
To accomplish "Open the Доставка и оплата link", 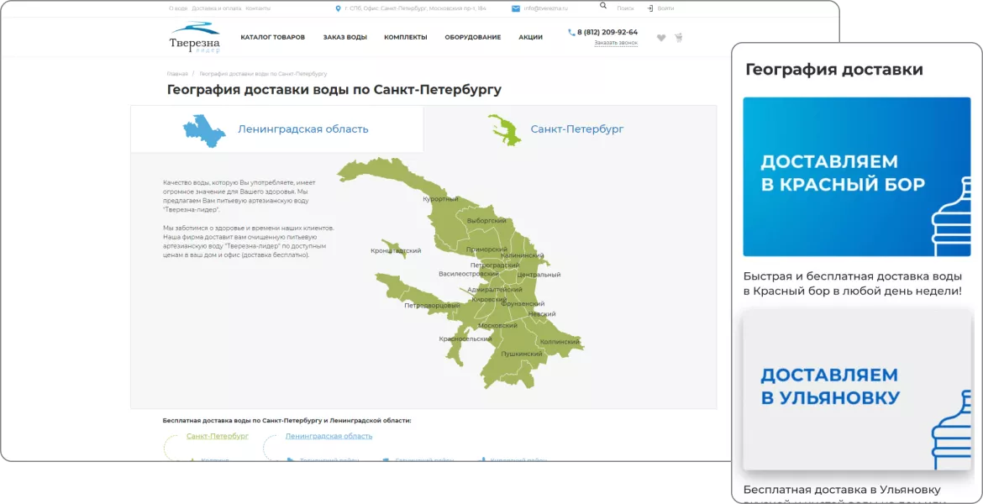I will pyautogui.click(x=216, y=8).
